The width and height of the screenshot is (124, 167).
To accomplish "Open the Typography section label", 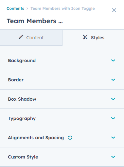I will (x=22, y=119).
